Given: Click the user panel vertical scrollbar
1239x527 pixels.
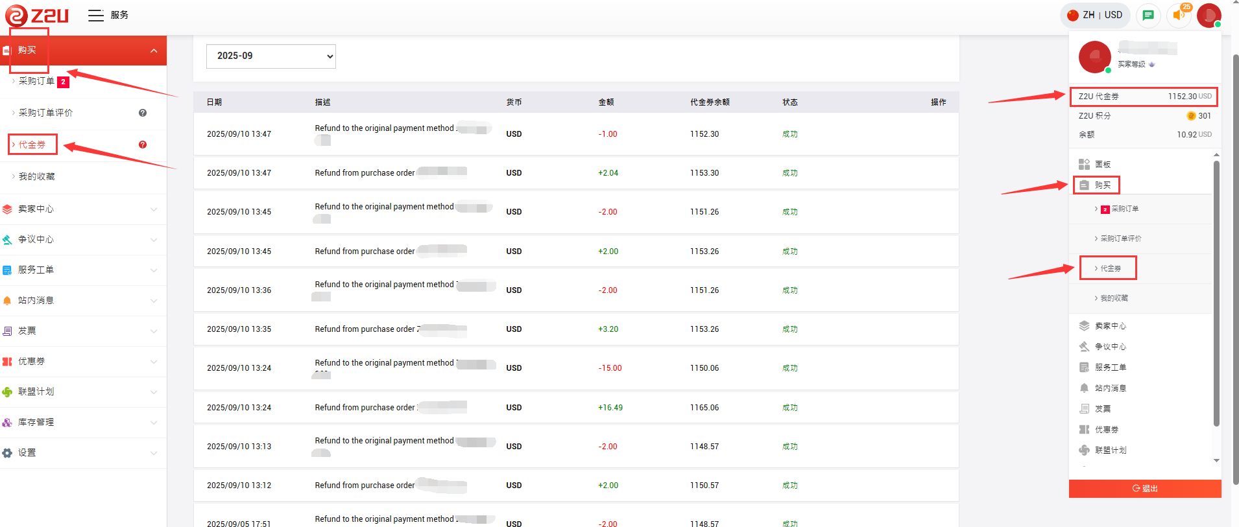Looking at the screenshot, I should [1216, 292].
